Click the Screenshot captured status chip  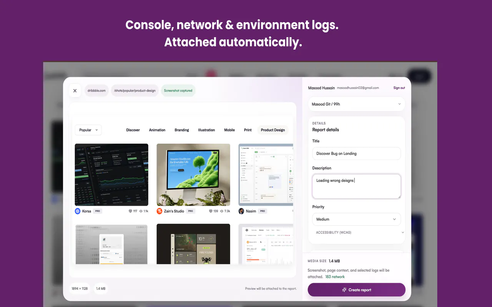pos(178,91)
